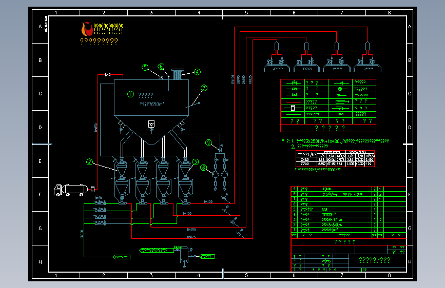Viewport: 445px width, 288px height.
Task: Pick callout balloon 6 above the tank
Action: tap(161, 67)
